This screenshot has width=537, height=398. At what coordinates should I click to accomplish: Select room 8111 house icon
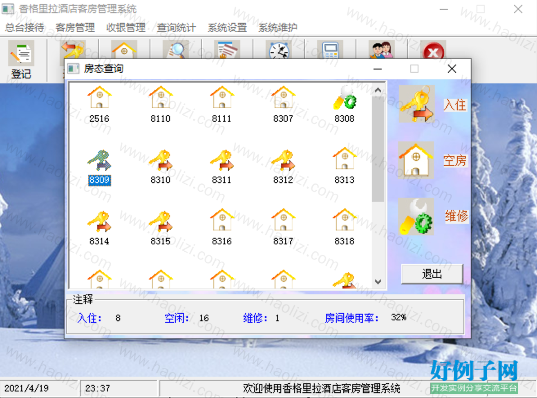pyautogui.click(x=222, y=97)
